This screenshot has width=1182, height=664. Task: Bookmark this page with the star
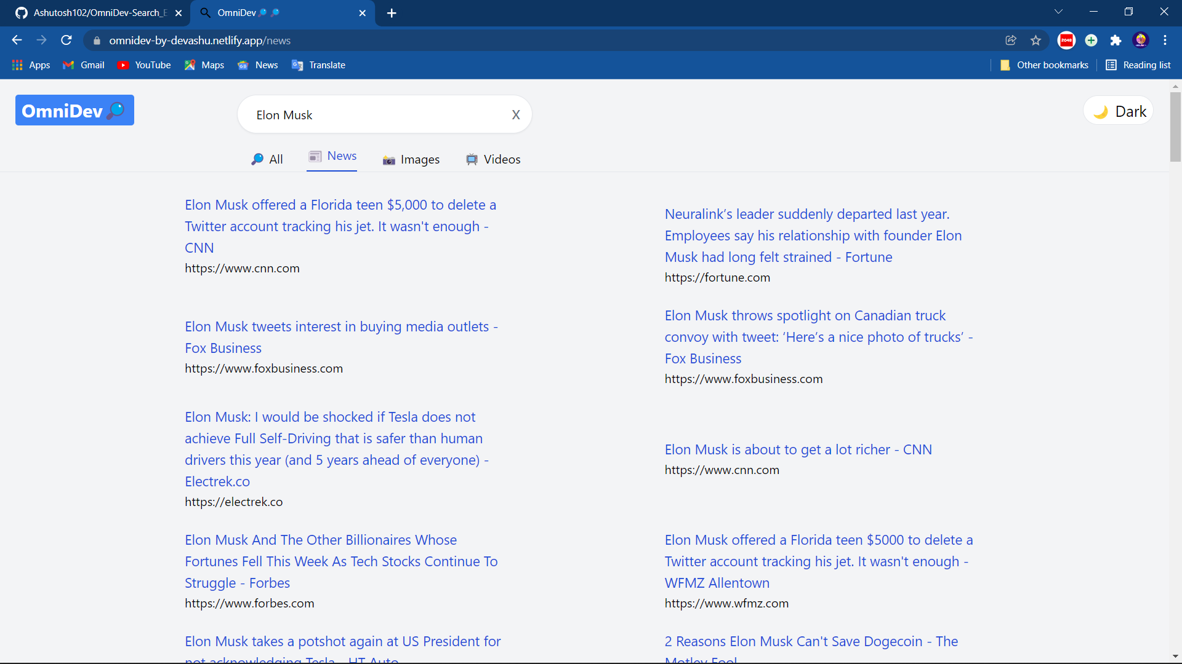pos(1035,40)
